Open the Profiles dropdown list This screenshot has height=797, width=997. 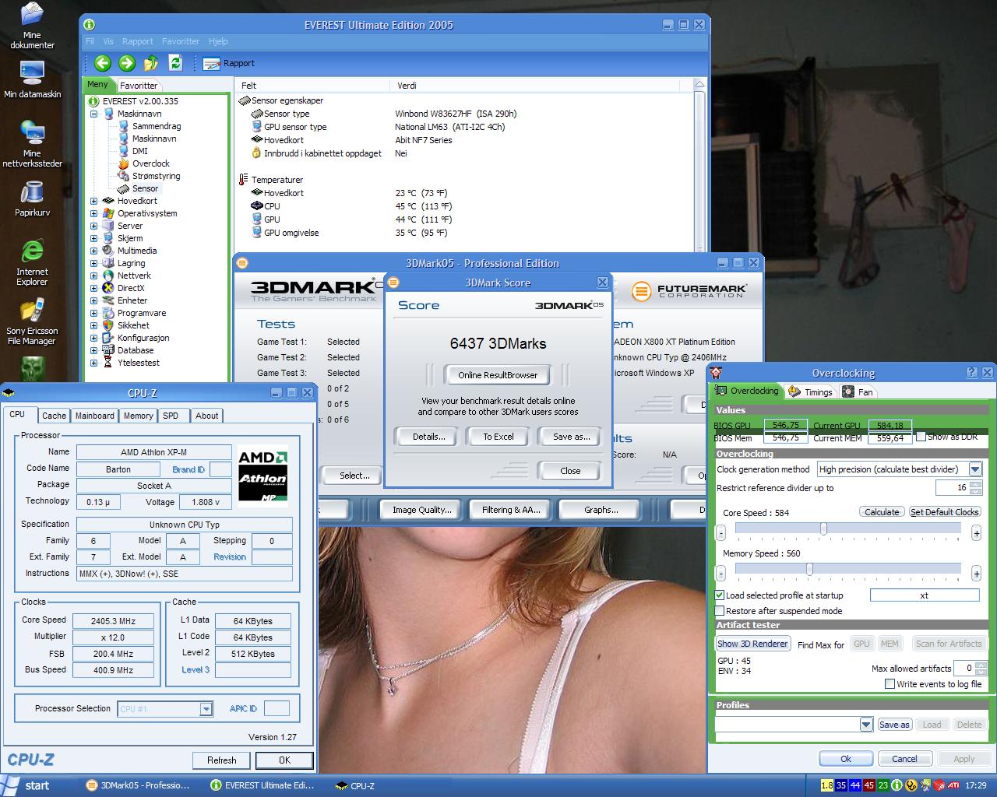(866, 725)
